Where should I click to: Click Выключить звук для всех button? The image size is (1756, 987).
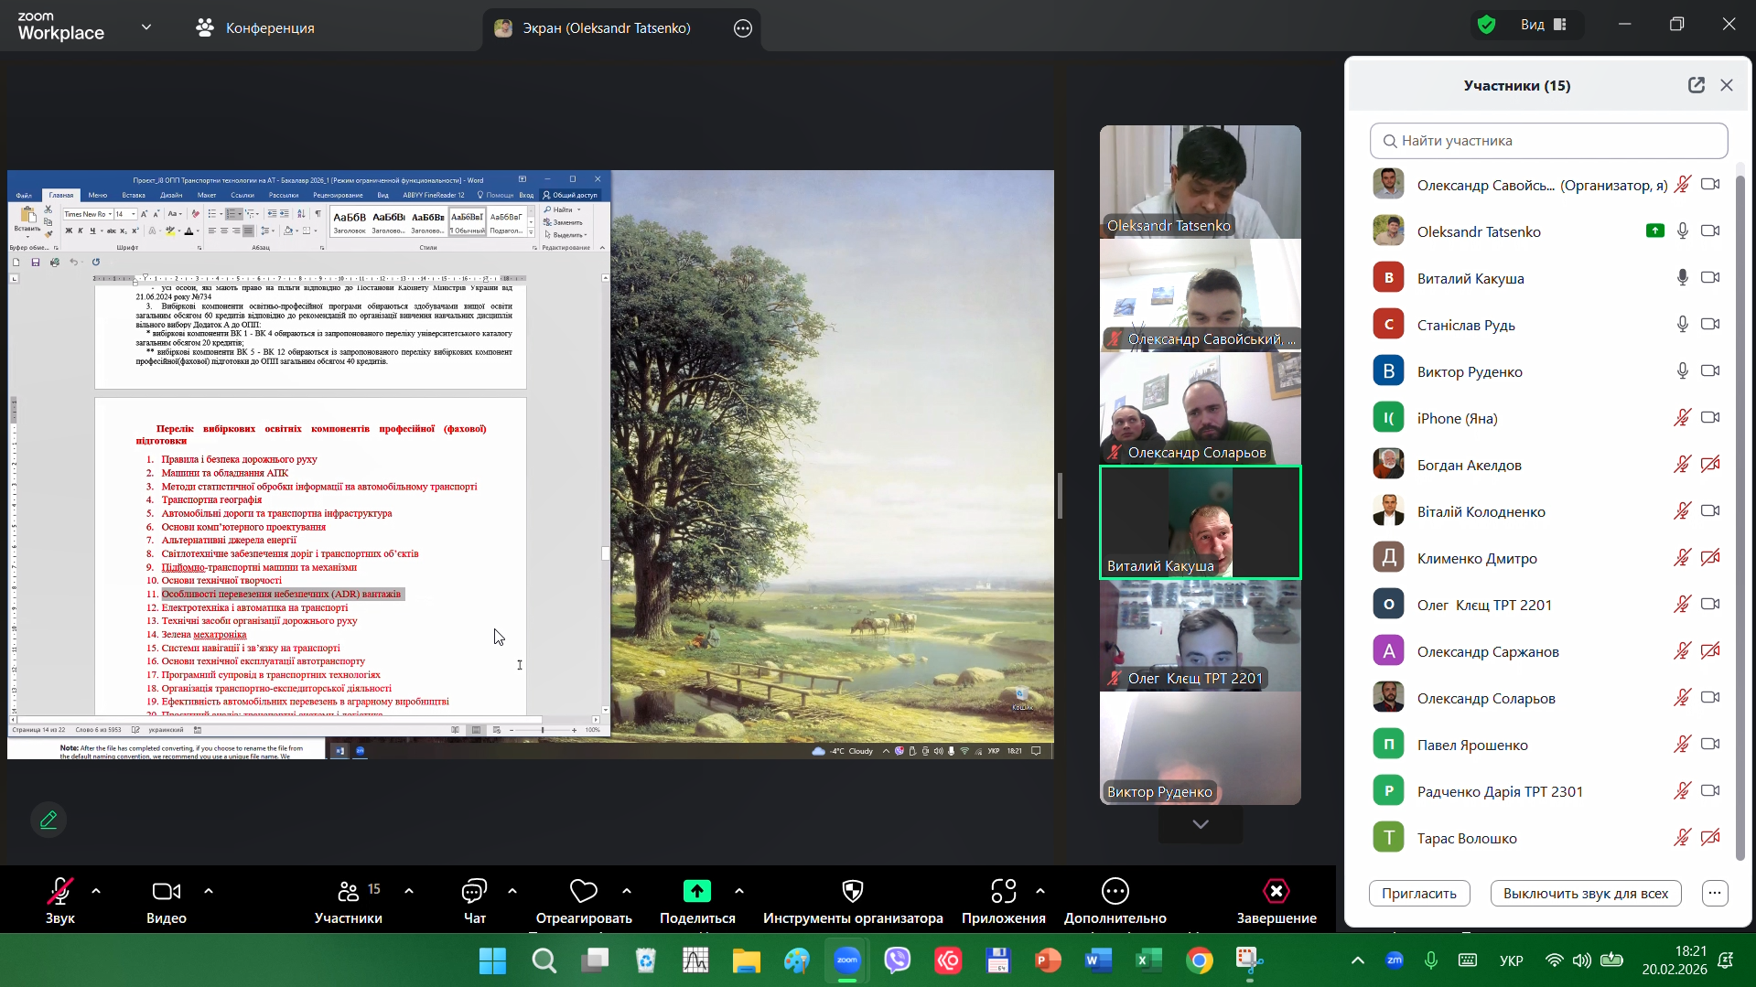1585,893
